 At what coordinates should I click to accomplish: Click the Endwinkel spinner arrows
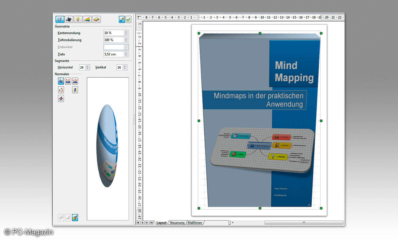[126, 47]
